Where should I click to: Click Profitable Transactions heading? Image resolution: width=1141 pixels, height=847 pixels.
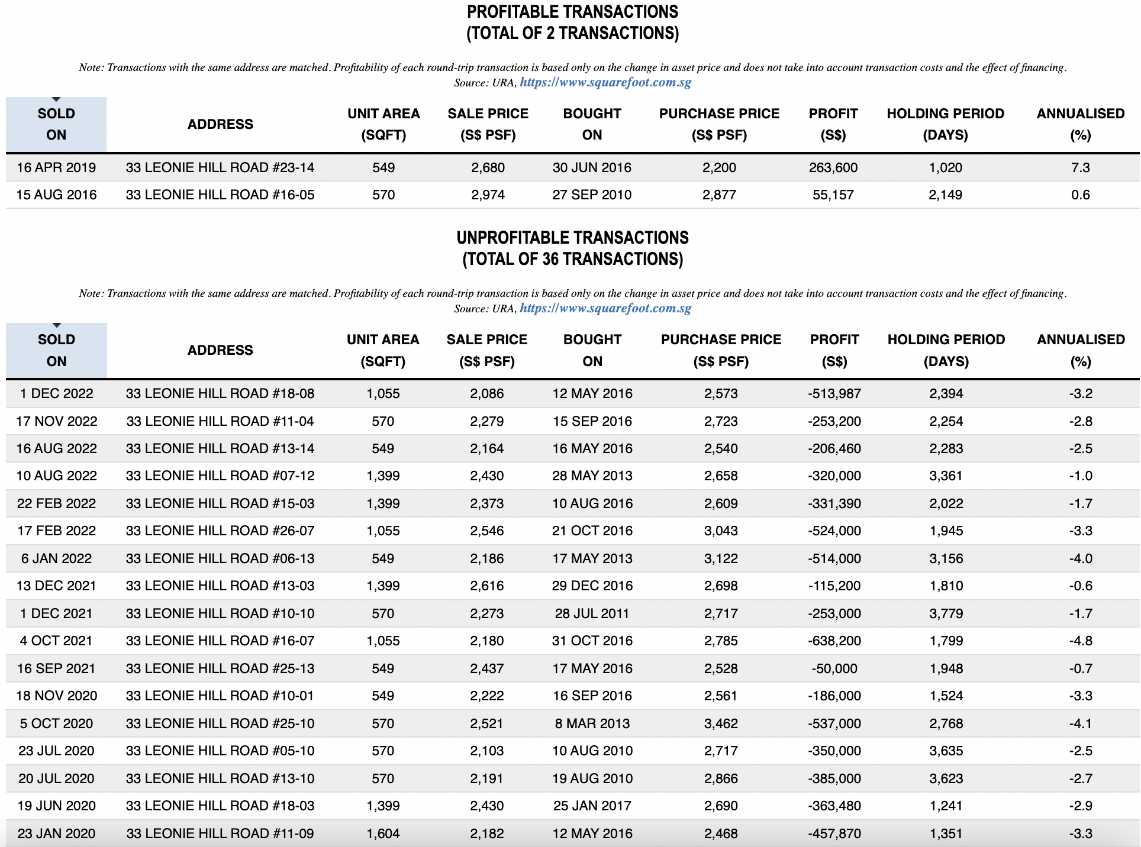pos(572,22)
